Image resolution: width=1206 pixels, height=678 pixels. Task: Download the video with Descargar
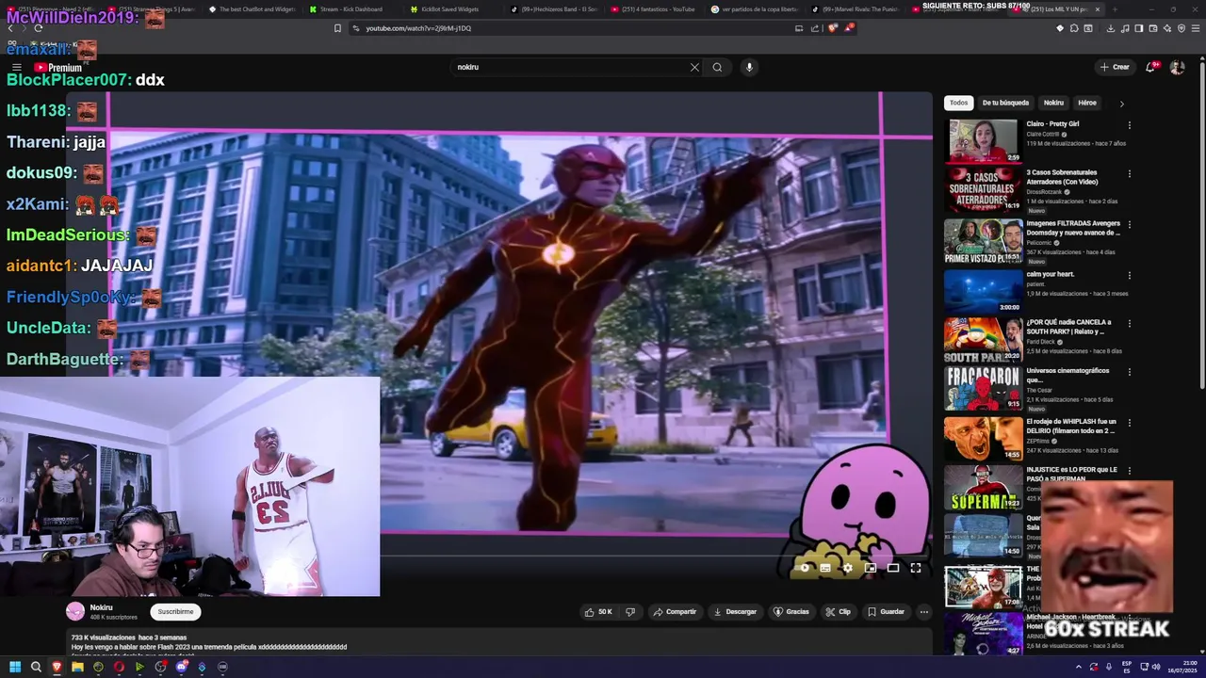(x=735, y=612)
